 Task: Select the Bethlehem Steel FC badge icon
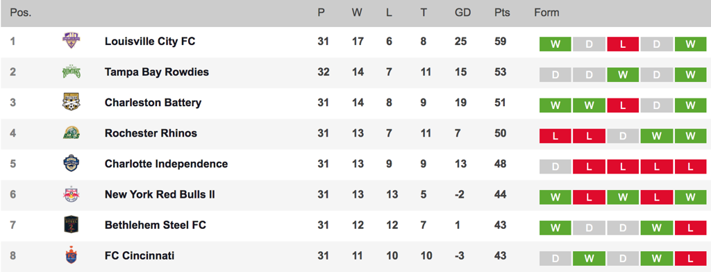click(x=72, y=225)
